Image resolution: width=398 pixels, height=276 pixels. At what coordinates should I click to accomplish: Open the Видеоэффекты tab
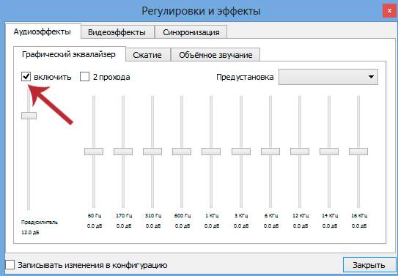[x=117, y=32]
